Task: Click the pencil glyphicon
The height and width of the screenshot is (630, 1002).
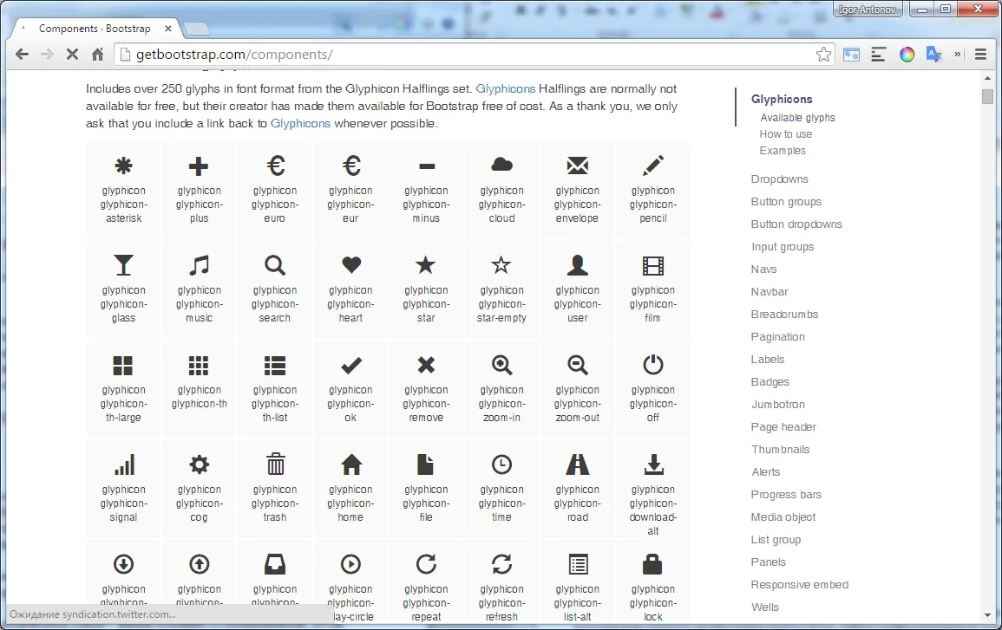Action: pyautogui.click(x=652, y=166)
